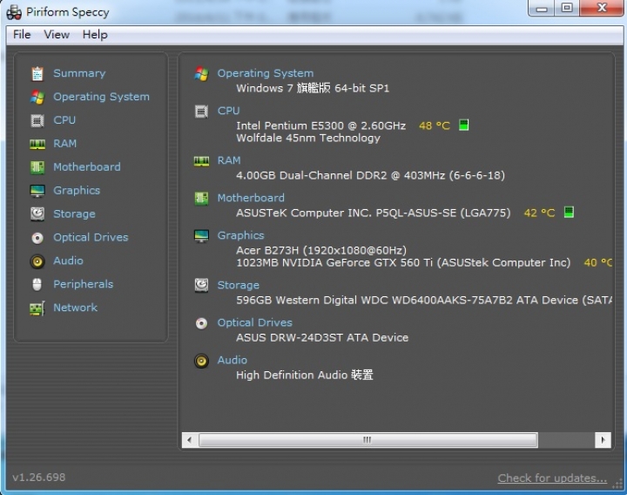Click the Audio heading link in the summary
Screen dimensions: 627x495
[x=232, y=360]
